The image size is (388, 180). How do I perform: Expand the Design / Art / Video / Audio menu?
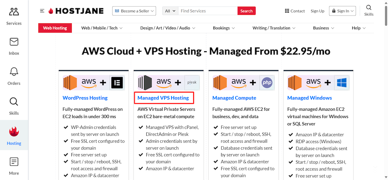[x=168, y=28]
